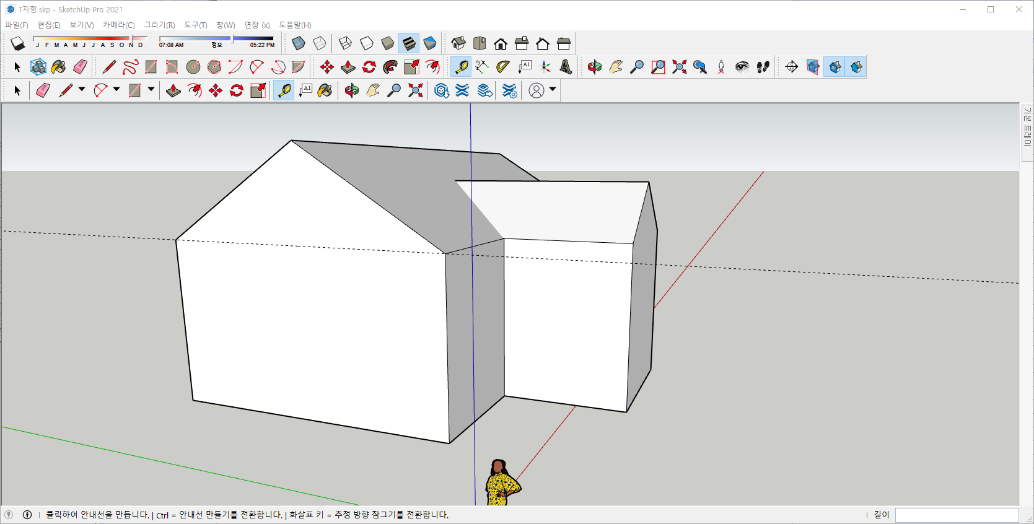Viewport: 1034px width, 524px height.
Task: Switch to Shaded style
Action: coord(388,43)
